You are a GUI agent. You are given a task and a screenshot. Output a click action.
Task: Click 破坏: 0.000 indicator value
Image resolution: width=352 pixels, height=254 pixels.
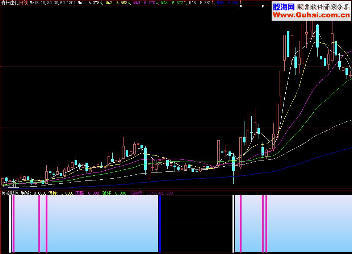(114, 193)
